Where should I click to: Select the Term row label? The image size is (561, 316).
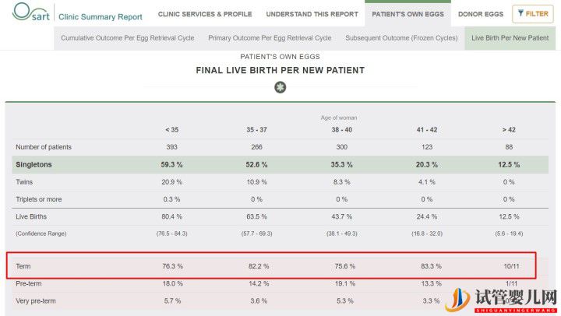coord(23,265)
